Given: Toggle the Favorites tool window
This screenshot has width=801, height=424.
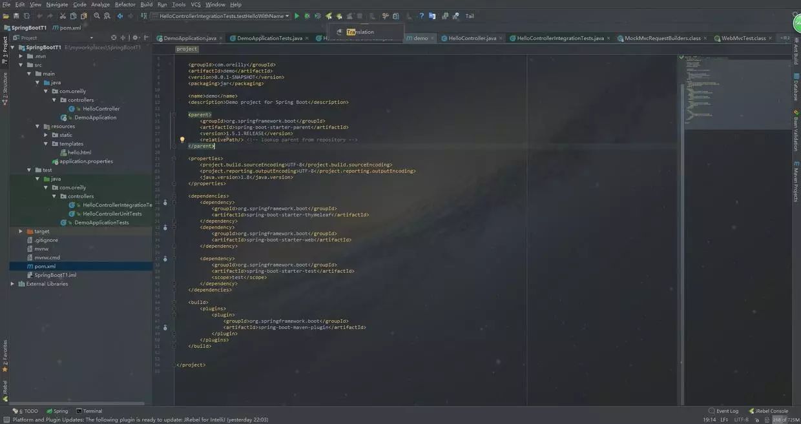Looking at the screenshot, I should (5, 357).
